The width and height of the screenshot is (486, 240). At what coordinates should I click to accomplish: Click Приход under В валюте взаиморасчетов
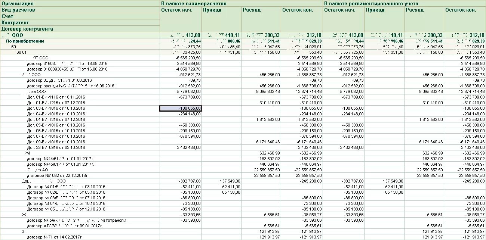[x=221, y=19]
